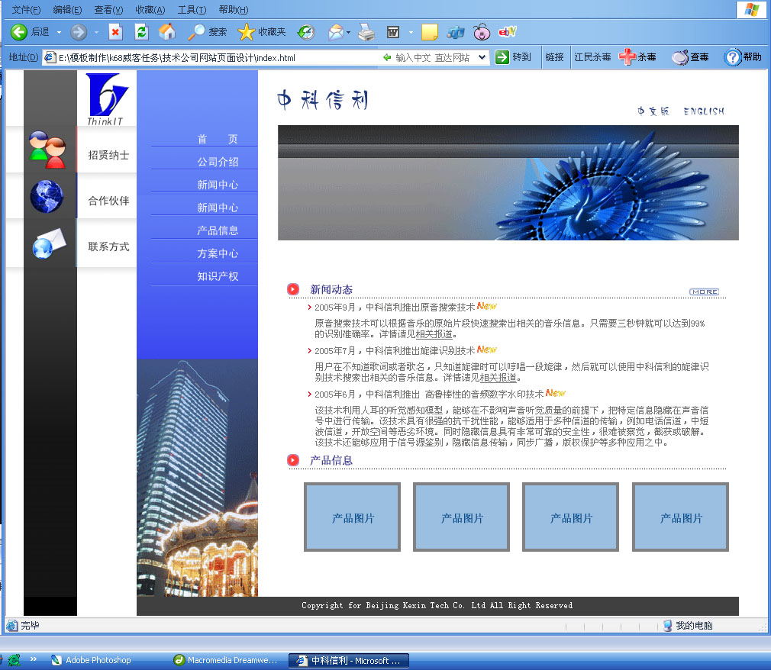Click the Forward arrow button

(x=78, y=33)
